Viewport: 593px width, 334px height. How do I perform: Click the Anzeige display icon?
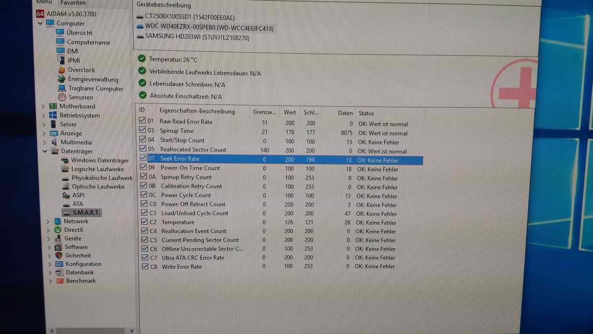click(x=53, y=133)
